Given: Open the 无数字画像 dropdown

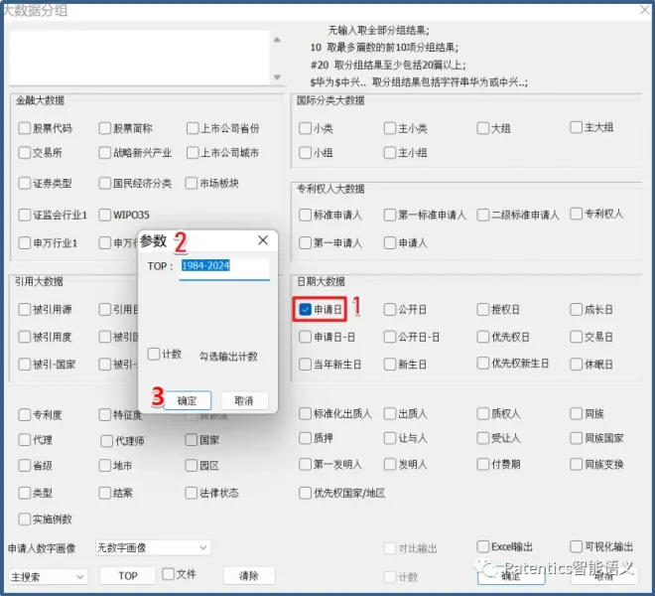Looking at the screenshot, I should (x=152, y=547).
